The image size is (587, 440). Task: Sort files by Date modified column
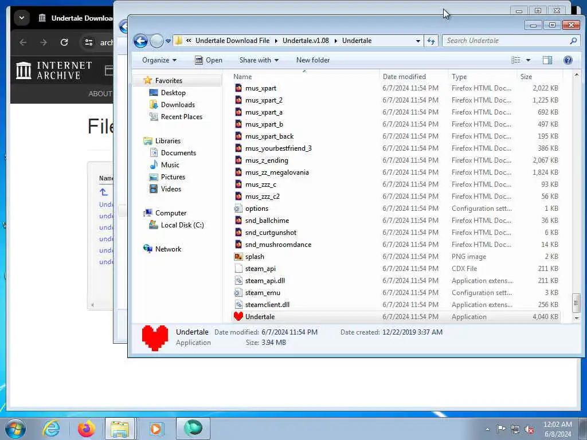tap(404, 77)
